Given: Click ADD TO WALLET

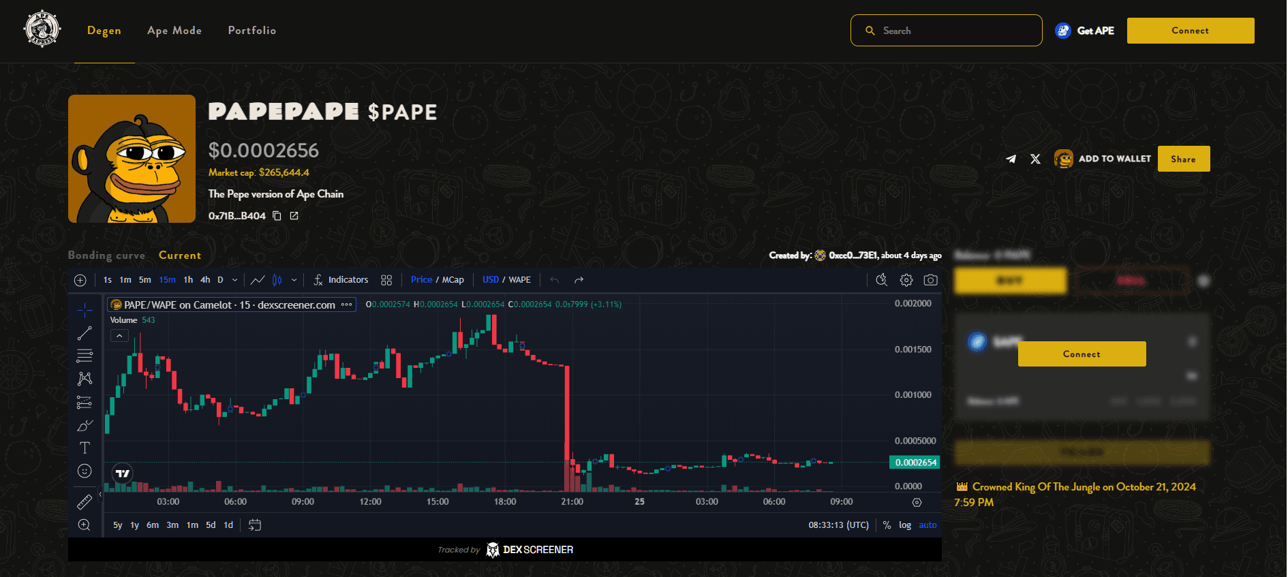Looking at the screenshot, I should (1103, 159).
